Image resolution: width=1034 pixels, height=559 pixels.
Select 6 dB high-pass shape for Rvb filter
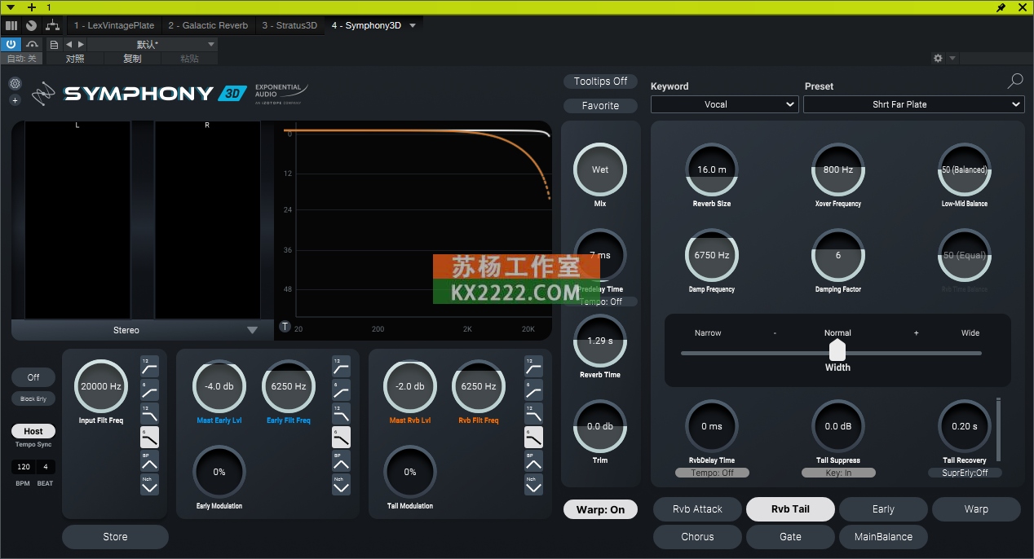[x=533, y=390]
